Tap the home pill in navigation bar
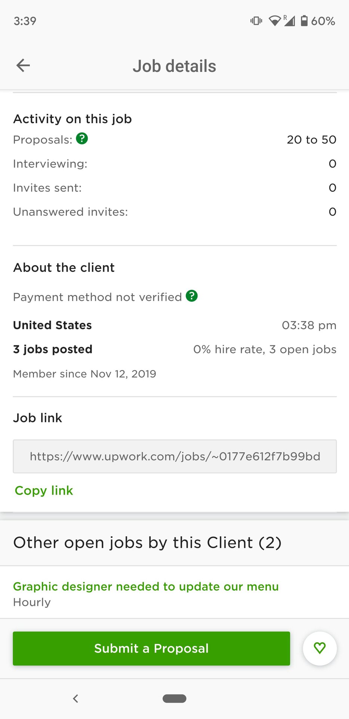Image resolution: width=349 pixels, height=719 pixels. click(x=174, y=698)
